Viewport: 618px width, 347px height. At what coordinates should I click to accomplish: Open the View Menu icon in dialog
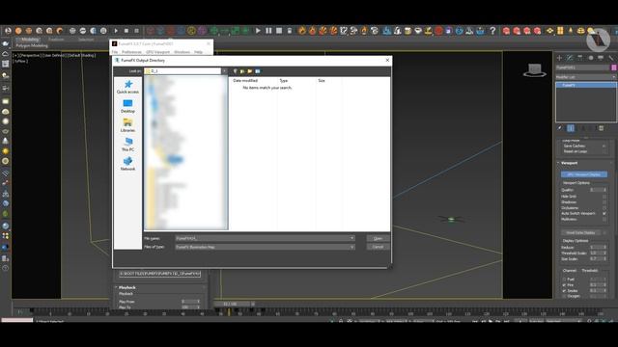(258, 71)
